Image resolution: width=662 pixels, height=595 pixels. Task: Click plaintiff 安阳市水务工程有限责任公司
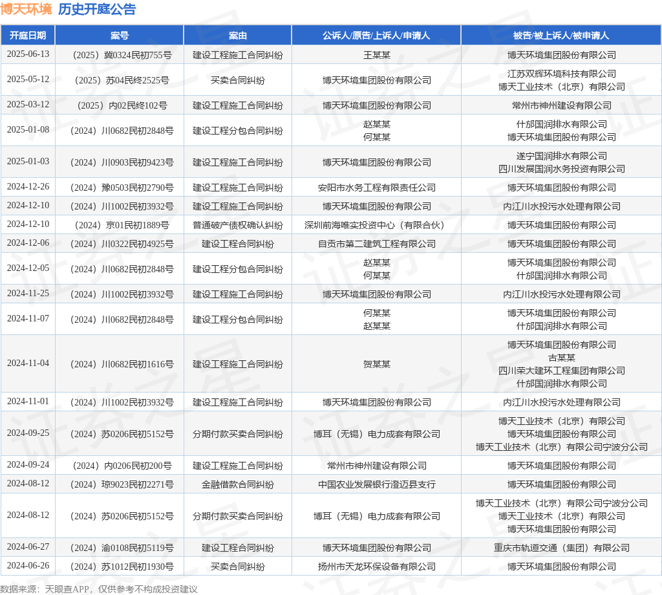click(x=377, y=188)
